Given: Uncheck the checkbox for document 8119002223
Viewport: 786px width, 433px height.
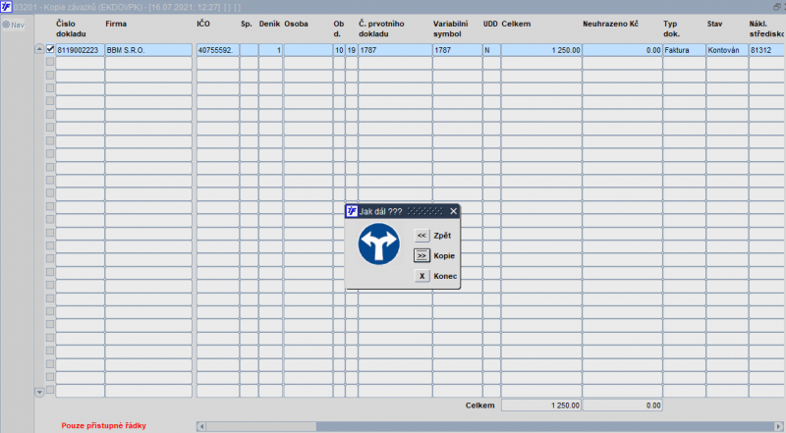Looking at the screenshot, I should coord(50,49).
